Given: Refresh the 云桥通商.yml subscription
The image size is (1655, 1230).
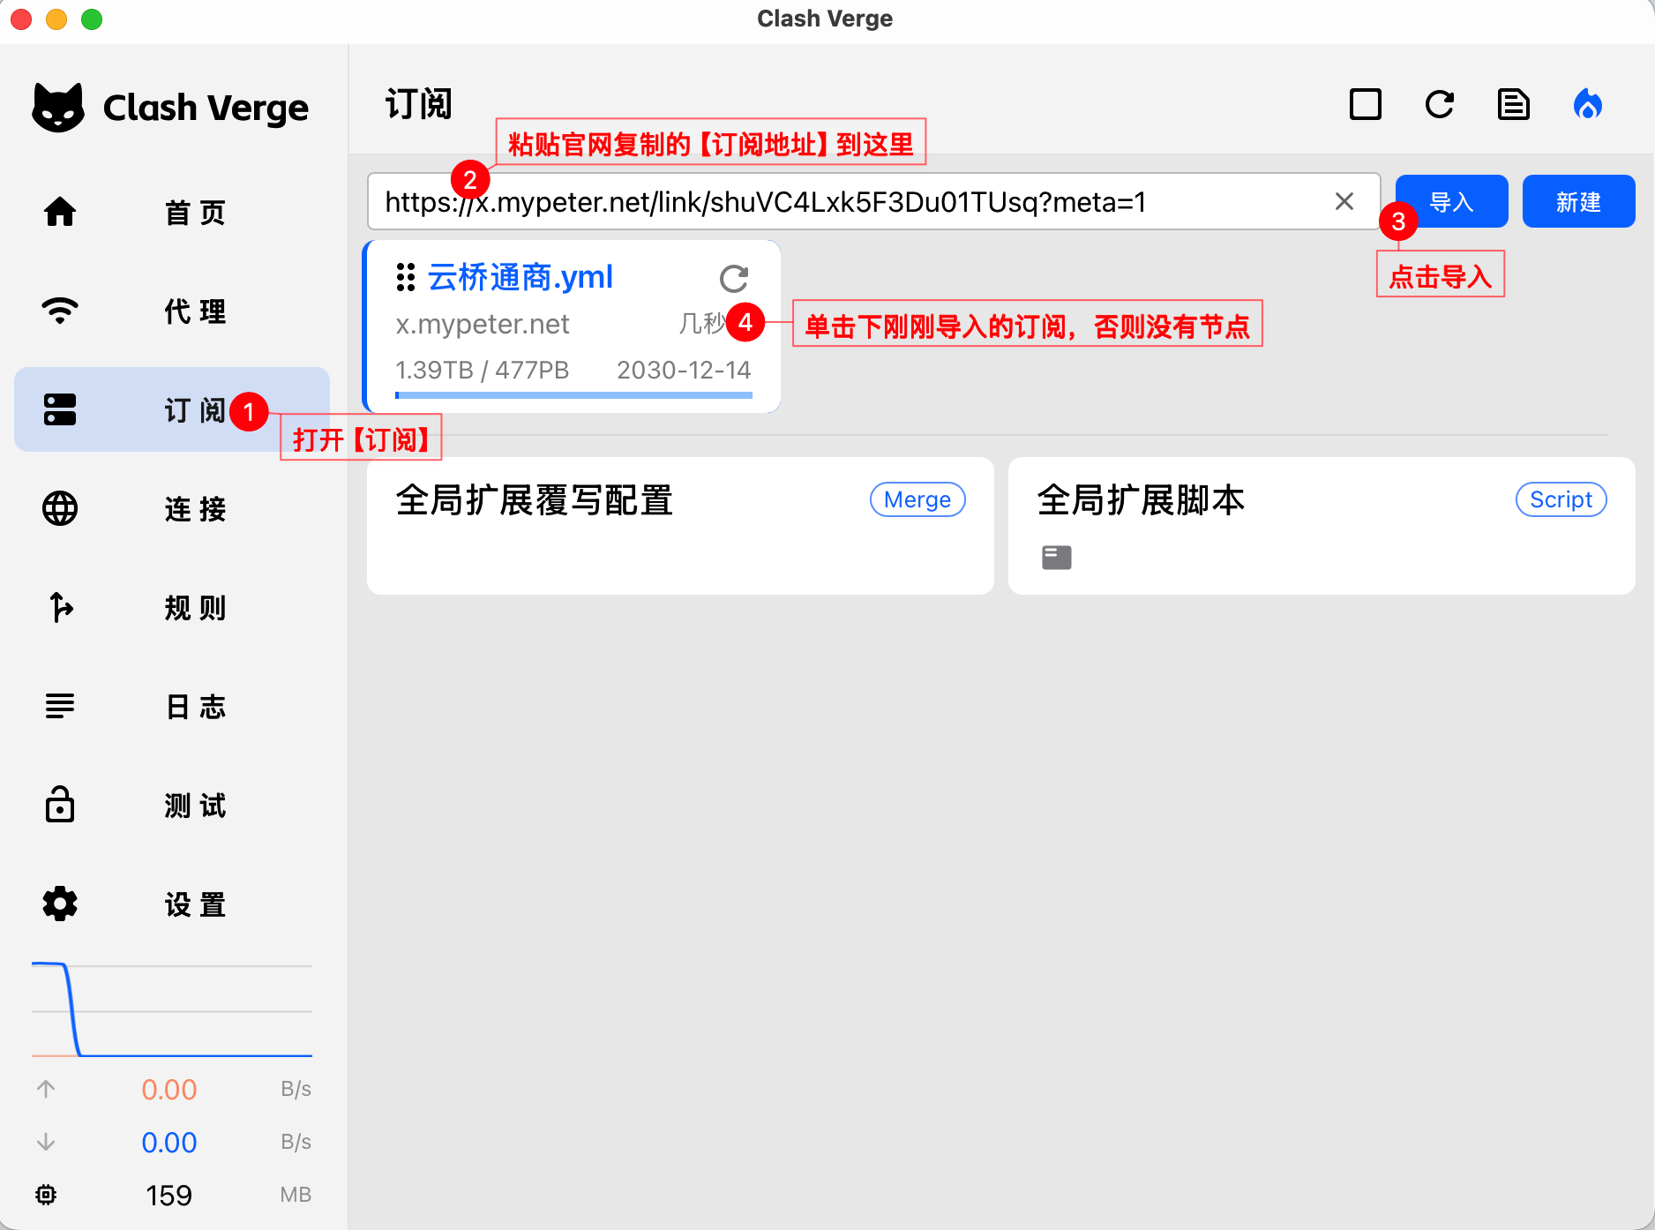Looking at the screenshot, I should click(734, 279).
